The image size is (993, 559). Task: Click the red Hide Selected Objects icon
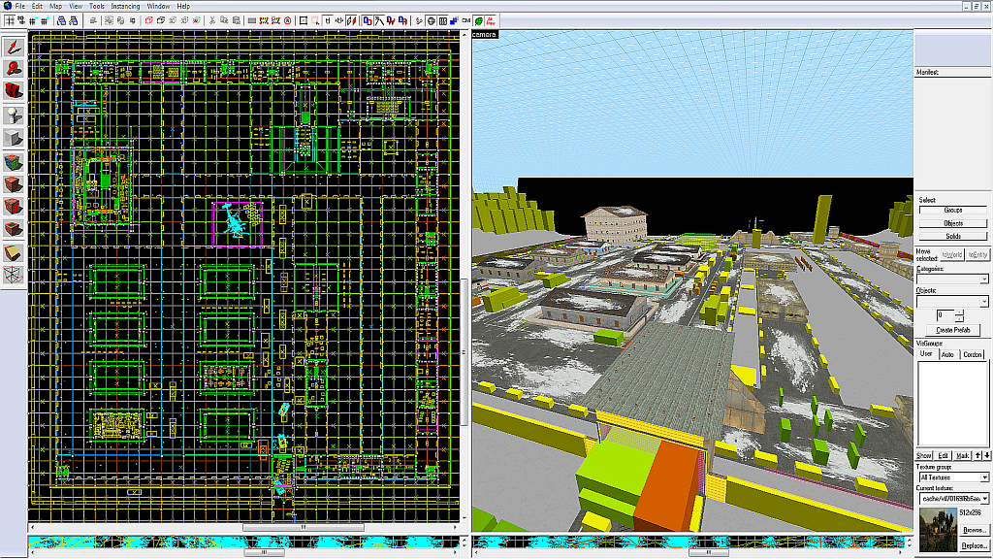point(148,21)
